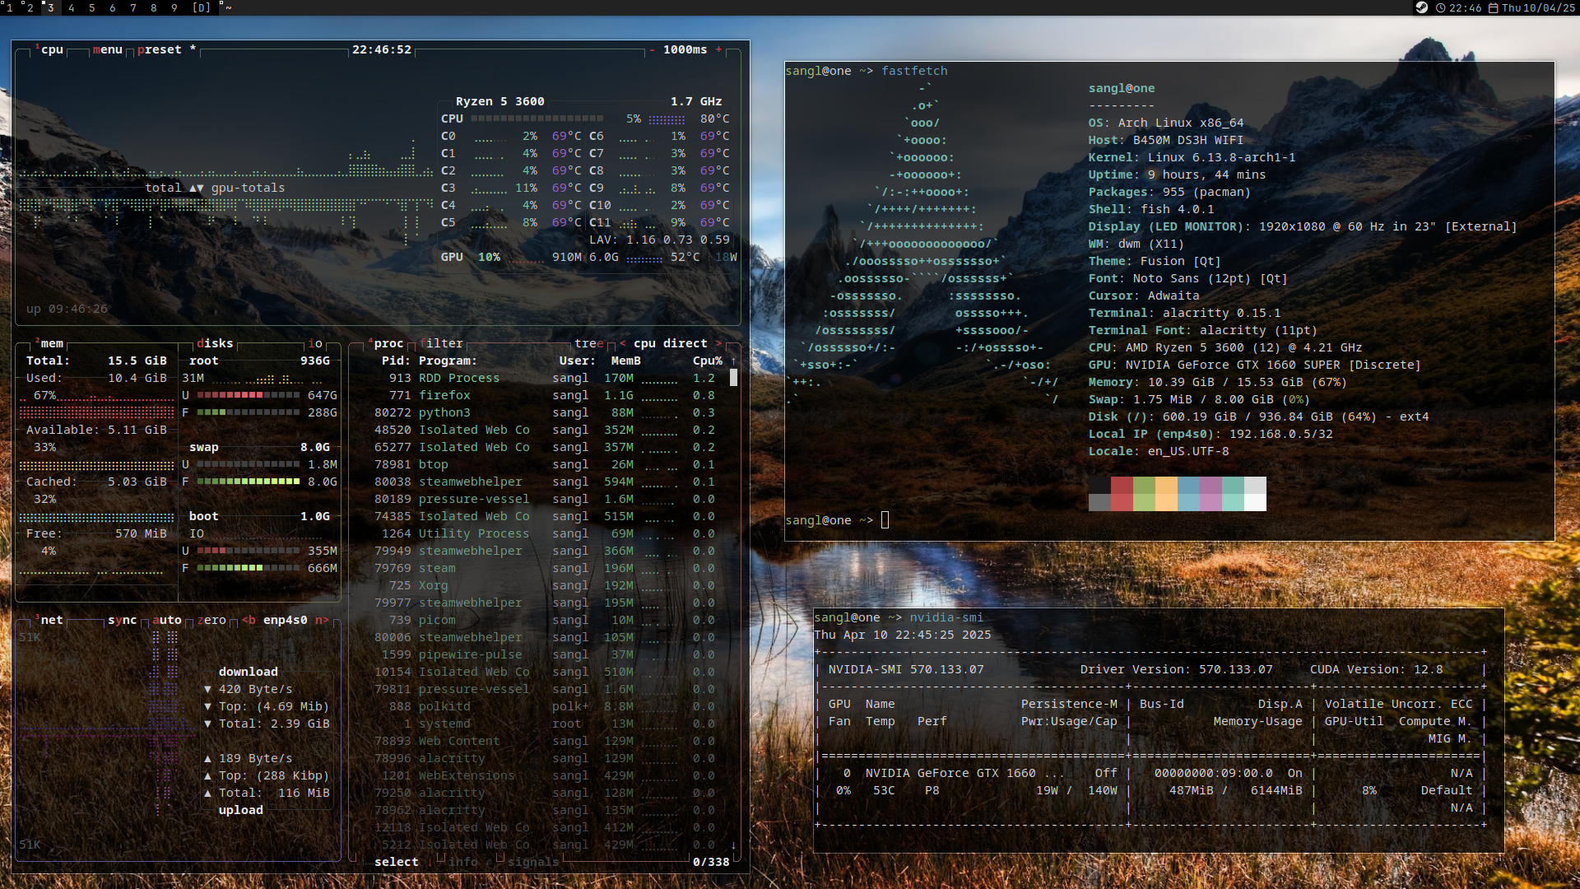Switch graph to total
This screenshot has width=1580, height=889.
point(163,188)
